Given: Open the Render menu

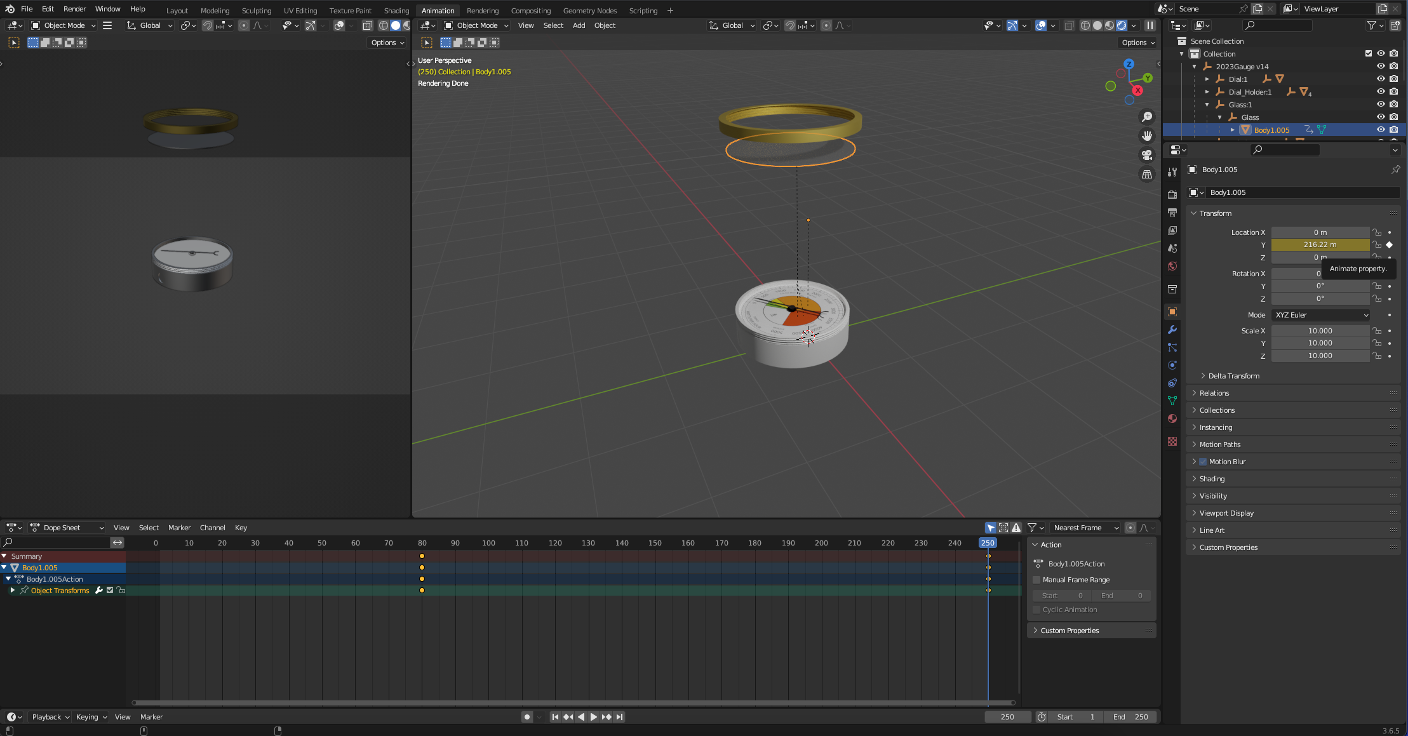Looking at the screenshot, I should click(x=74, y=9).
